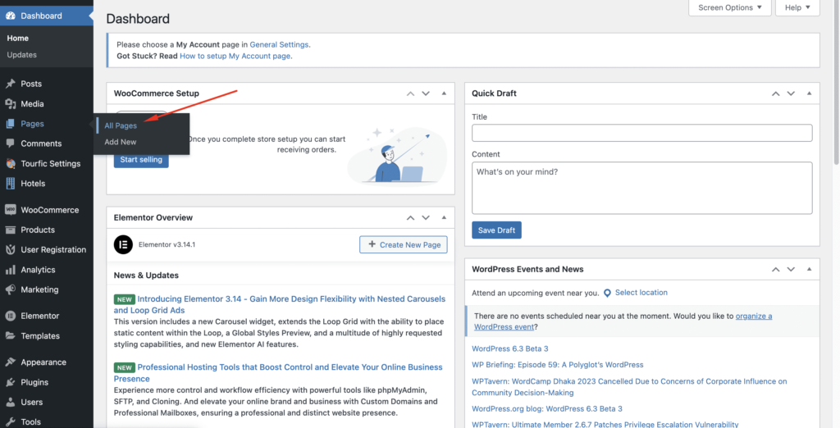Click the location pin icon
The image size is (840, 428).
click(608, 293)
